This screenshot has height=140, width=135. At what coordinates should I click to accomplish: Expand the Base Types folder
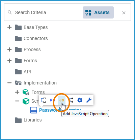[9, 27]
